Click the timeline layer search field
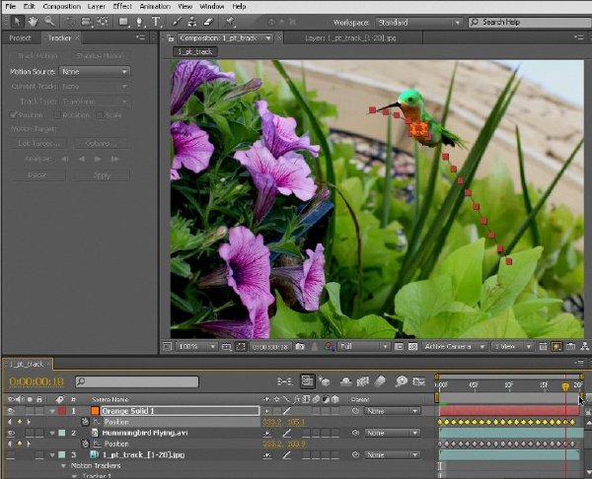592x479 pixels. tap(137, 381)
